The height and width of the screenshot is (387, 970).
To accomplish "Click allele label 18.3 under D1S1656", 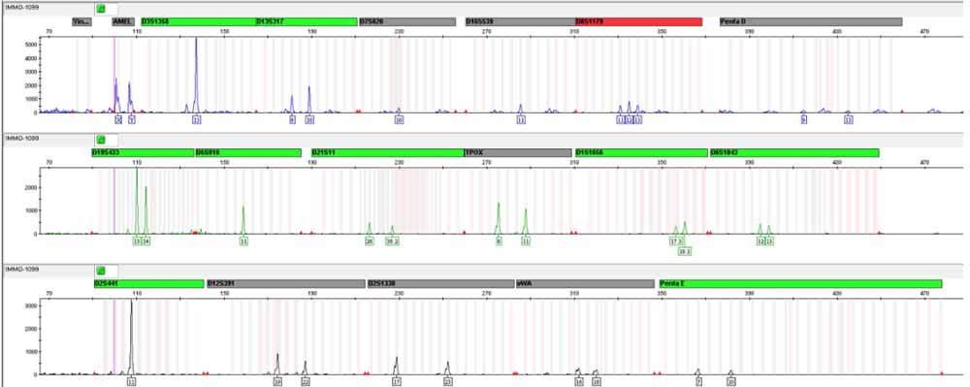I will pos(684,251).
